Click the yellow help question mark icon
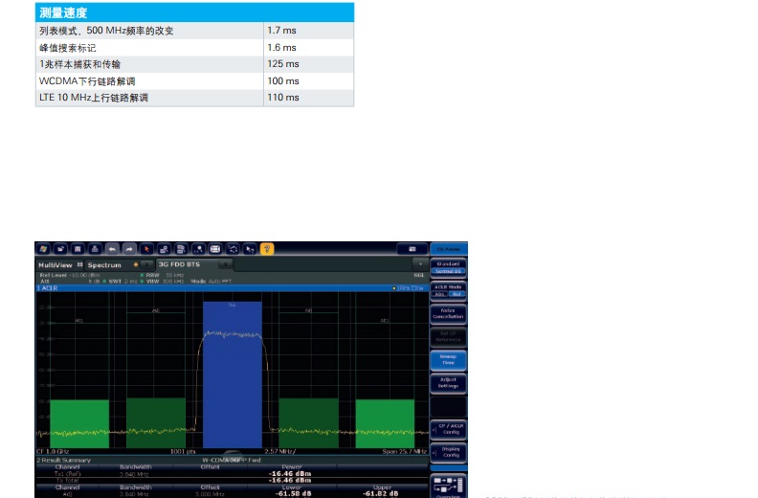The height and width of the screenshot is (498, 758). click(267, 248)
